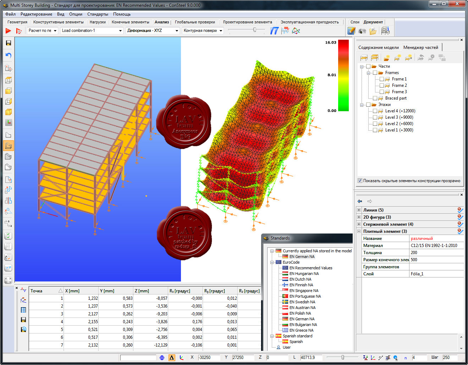Click the deformation scale slider handle
Image resolution: width=468 pixels, height=365 pixels.
point(254,30)
